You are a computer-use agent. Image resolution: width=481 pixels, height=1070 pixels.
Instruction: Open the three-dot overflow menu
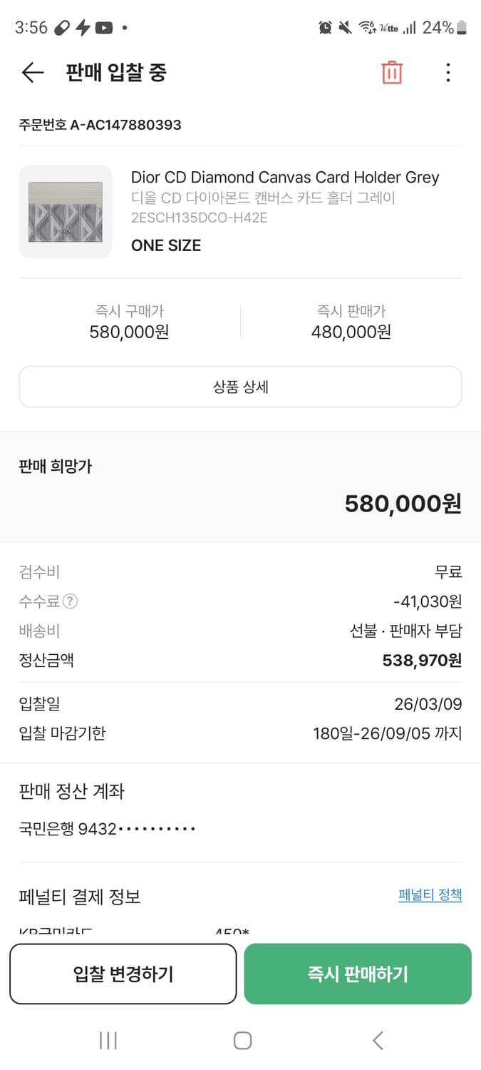click(x=448, y=72)
